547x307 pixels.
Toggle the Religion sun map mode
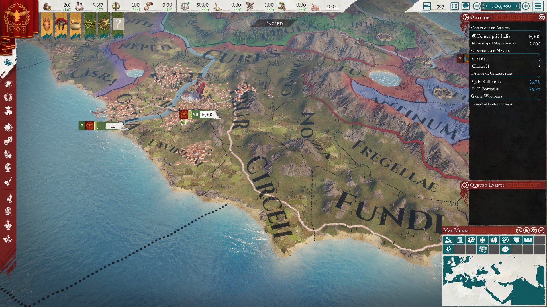[482, 240]
